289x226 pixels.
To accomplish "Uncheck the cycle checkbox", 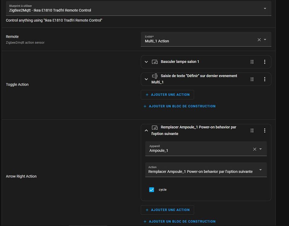I will coord(152,190).
